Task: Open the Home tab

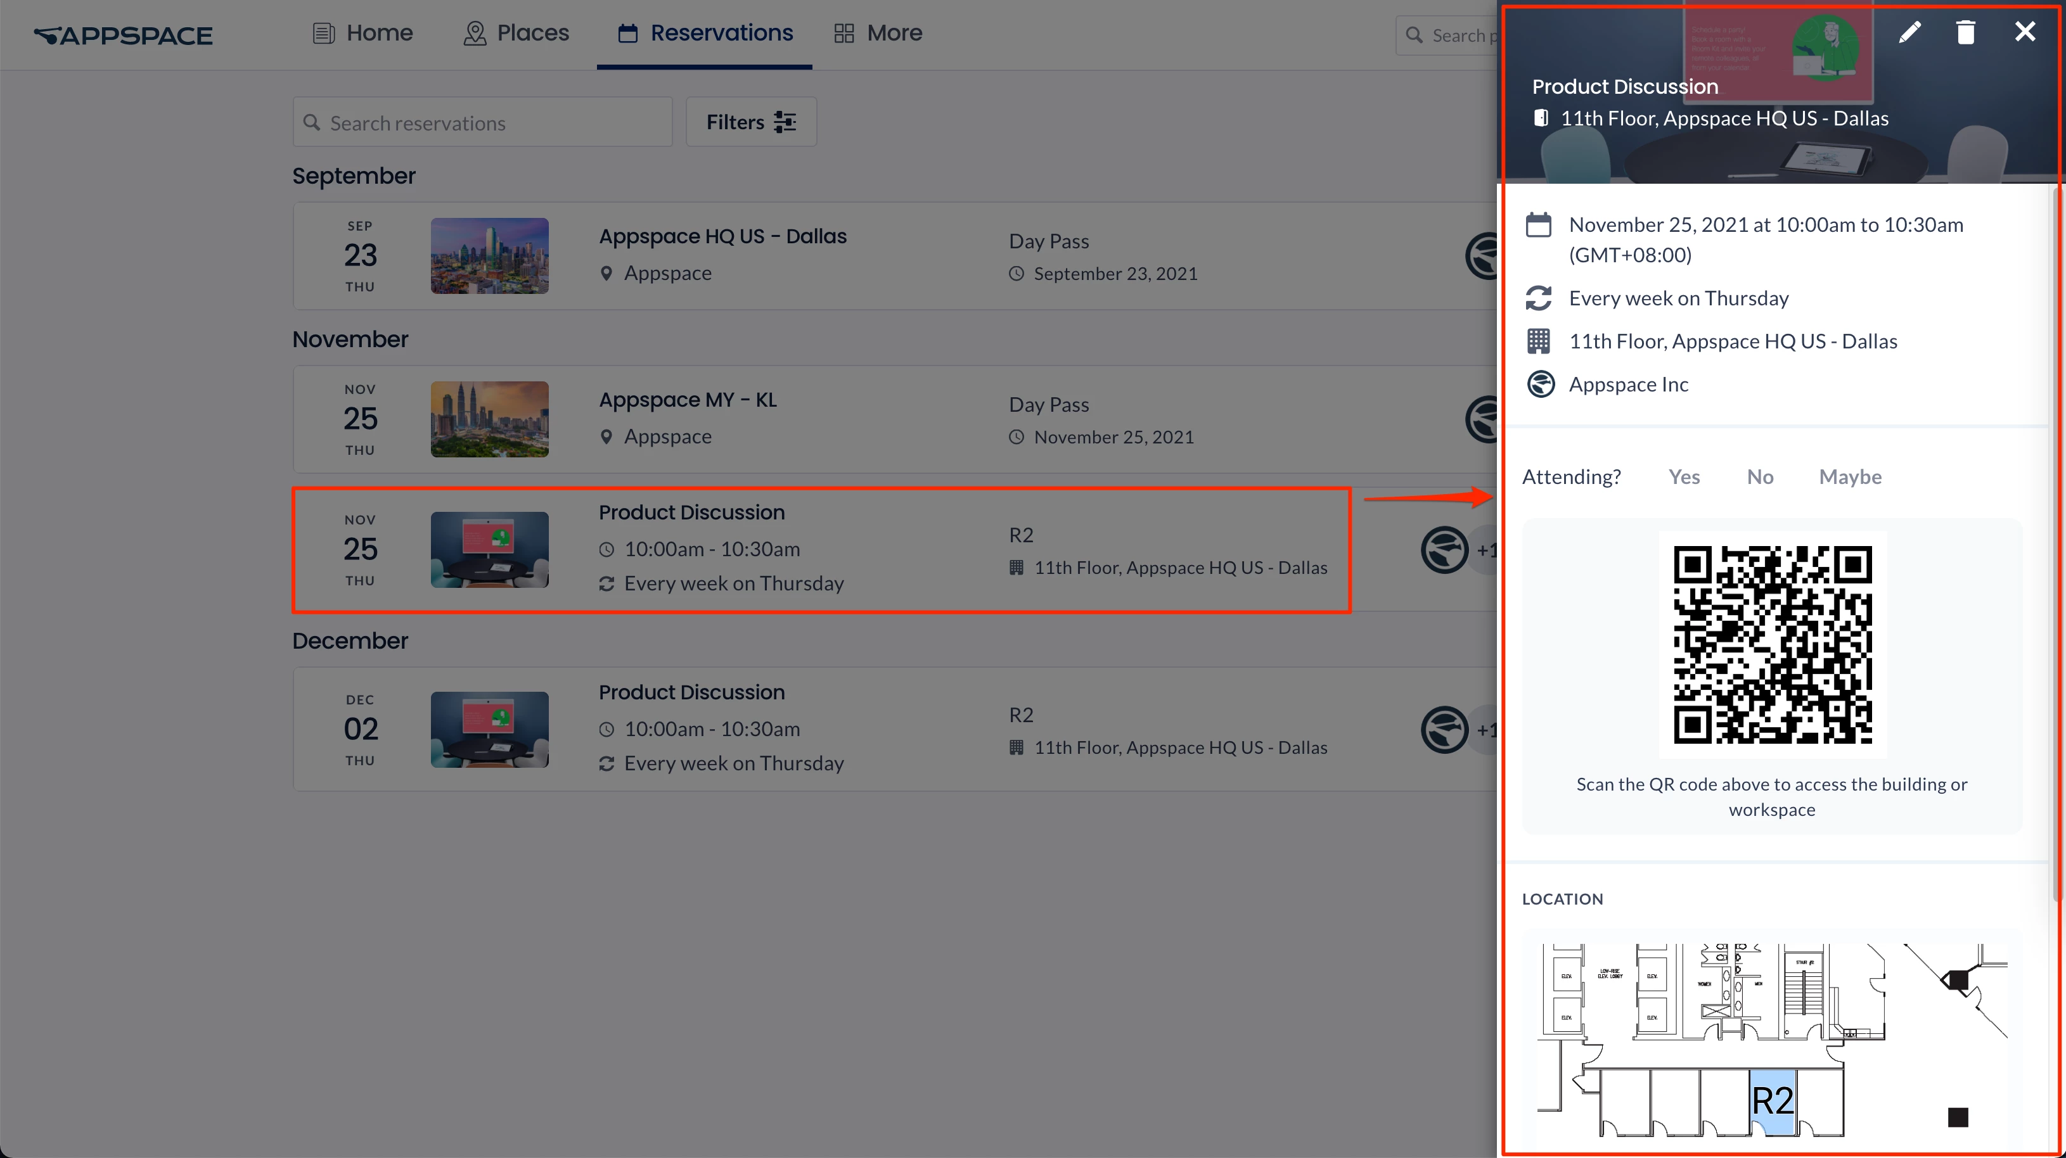Action: [x=363, y=33]
